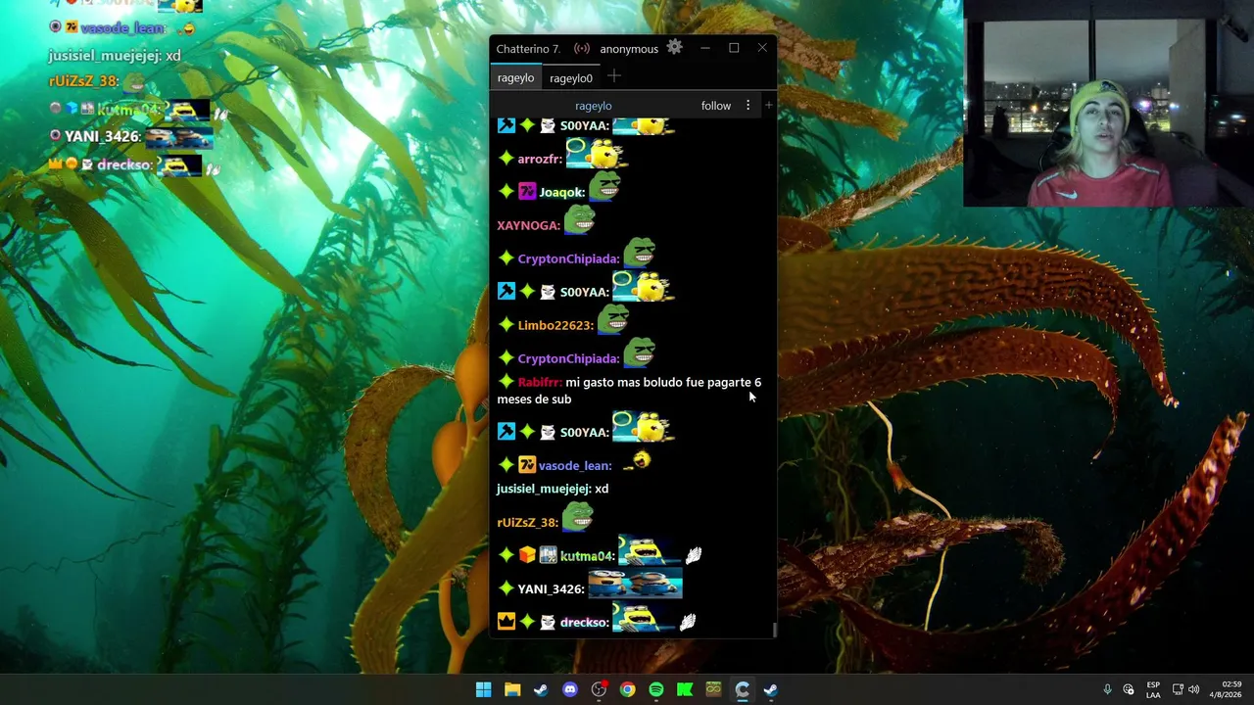The width and height of the screenshot is (1254, 705).
Task: Click Limbo22623's green subscriber badge
Action: coord(506,325)
